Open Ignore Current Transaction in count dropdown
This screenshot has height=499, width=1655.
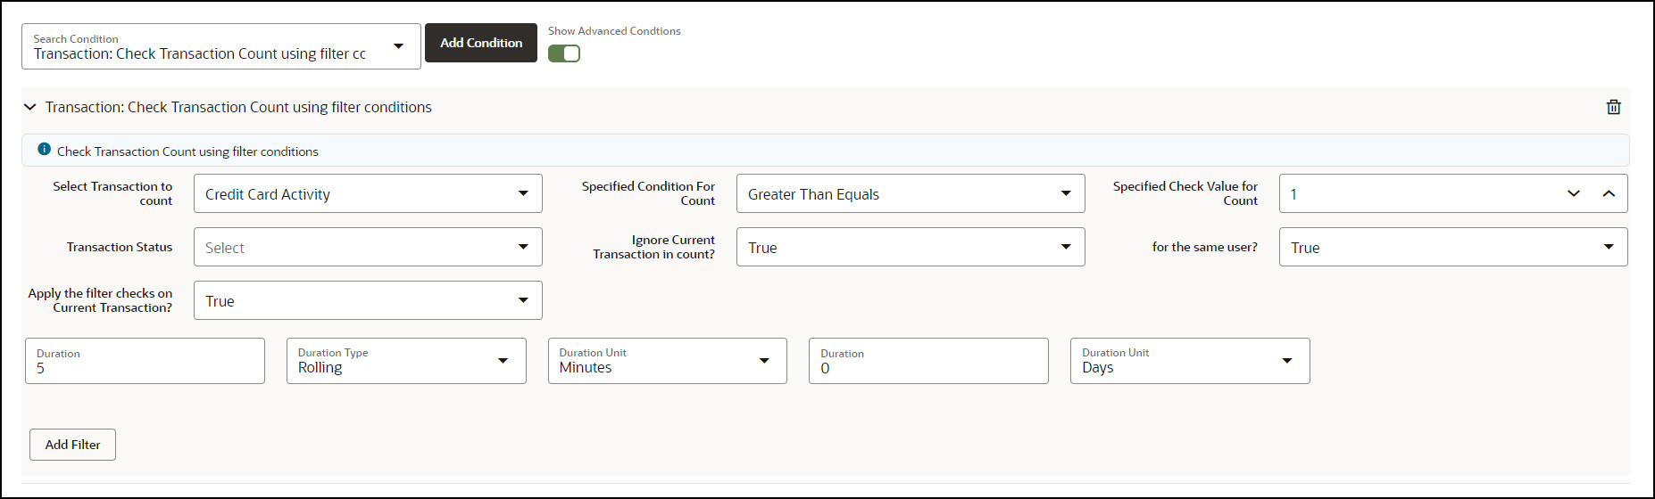[x=911, y=247]
